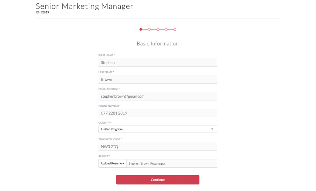Focus the Zip/Postal Code field showing NW3 2TQ
316x191 pixels.
point(158,147)
